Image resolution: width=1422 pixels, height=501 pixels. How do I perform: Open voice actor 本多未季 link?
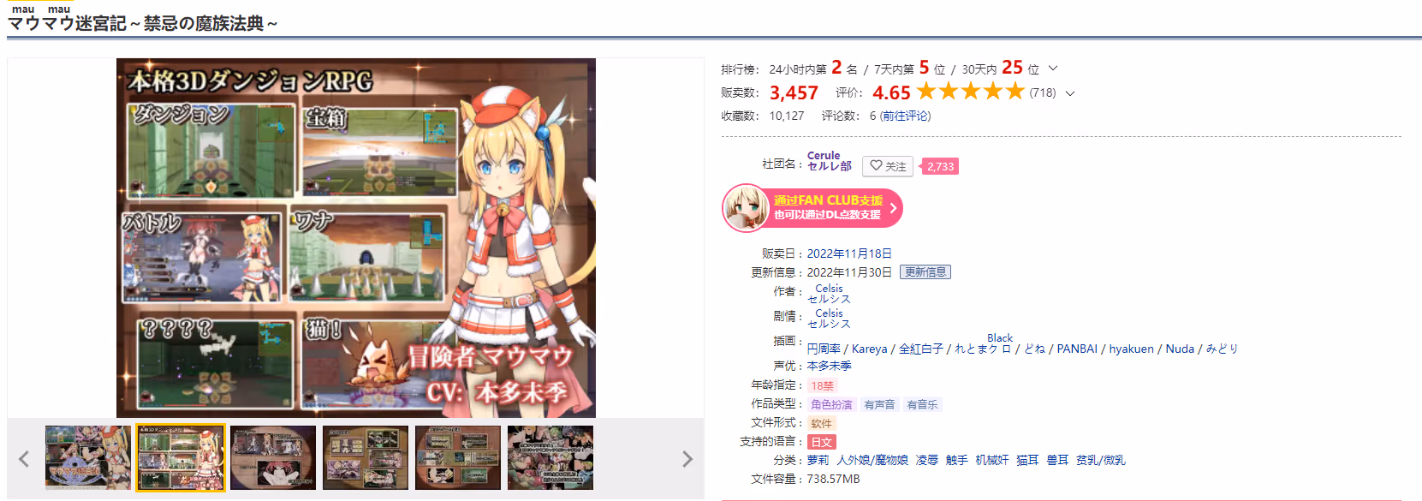(x=829, y=366)
